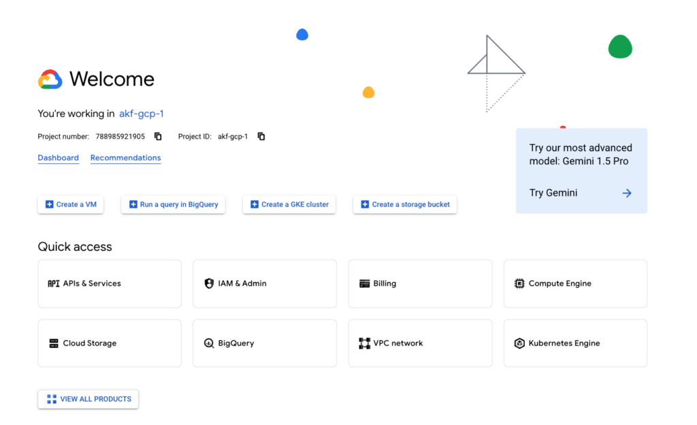
Task: Click the Welcome heading
Action: click(112, 79)
